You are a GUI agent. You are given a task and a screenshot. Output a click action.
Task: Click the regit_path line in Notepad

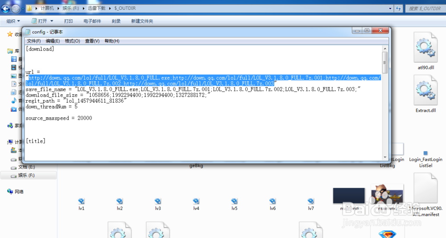[x=76, y=101]
